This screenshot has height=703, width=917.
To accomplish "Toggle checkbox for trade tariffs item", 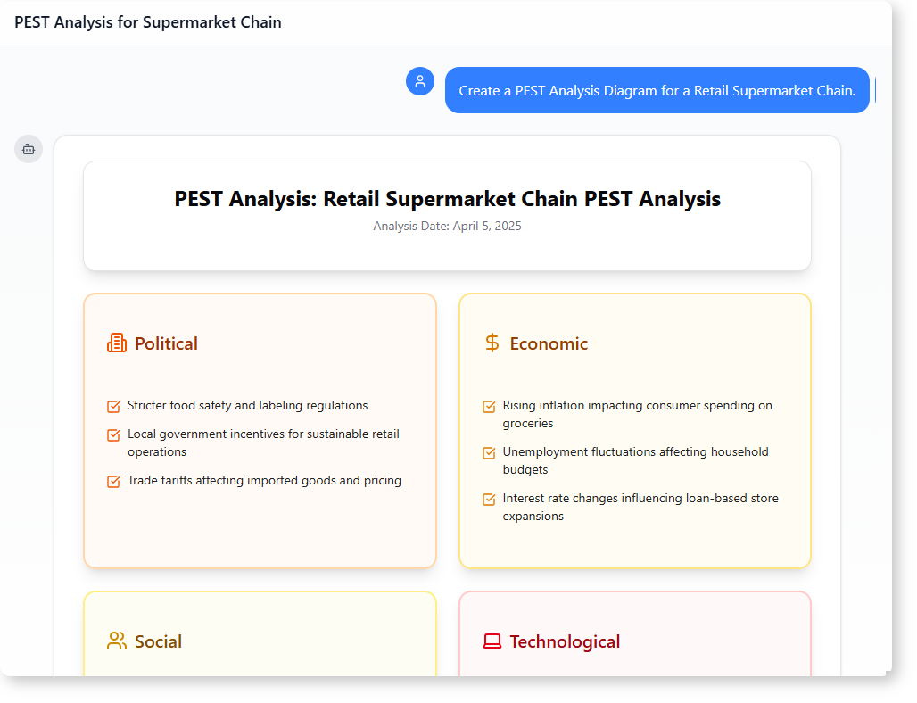I will pos(113,482).
